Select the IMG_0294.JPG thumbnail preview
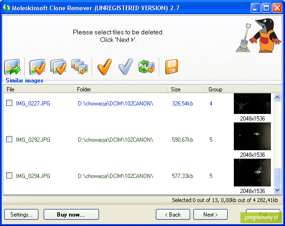The image size is (285, 226). pos(252,173)
